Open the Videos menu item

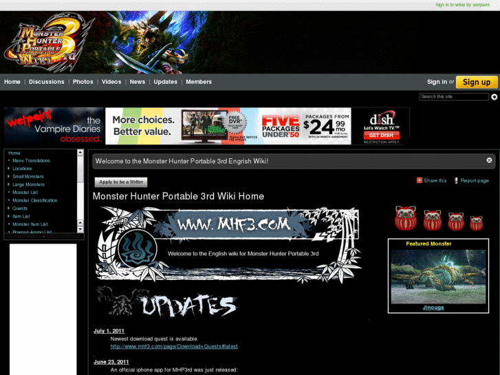pos(111,82)
